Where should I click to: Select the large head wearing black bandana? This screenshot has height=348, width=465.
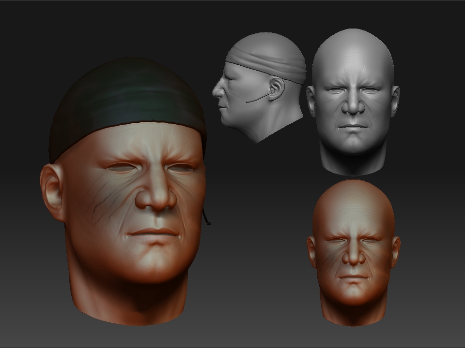tap(125, 192)
